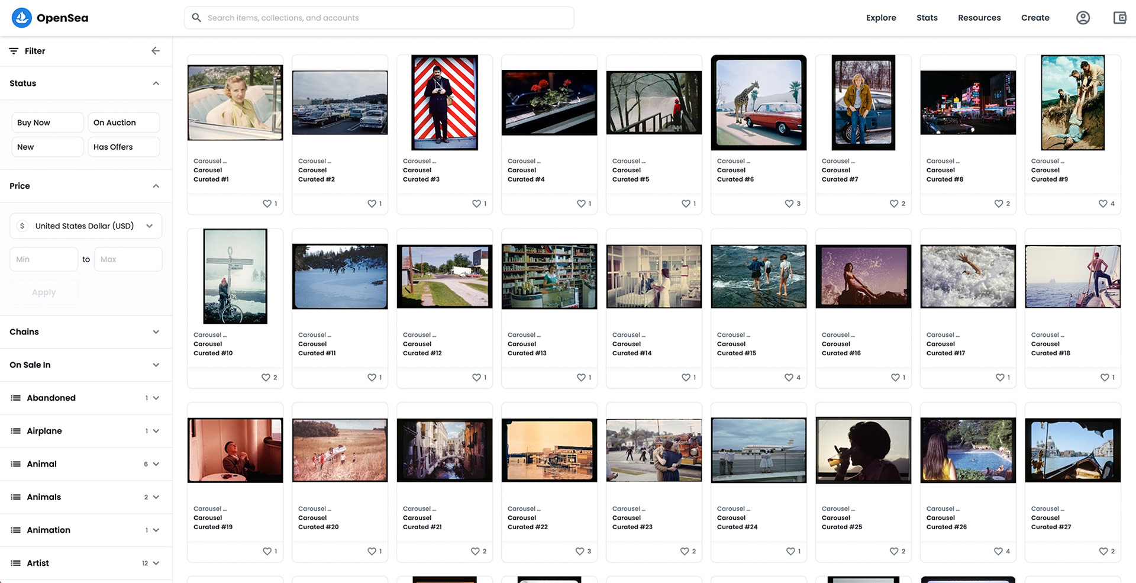Screen dimensions: 1136x583
Task: Click the search magnifier icon
Action: tap(196, 18)
